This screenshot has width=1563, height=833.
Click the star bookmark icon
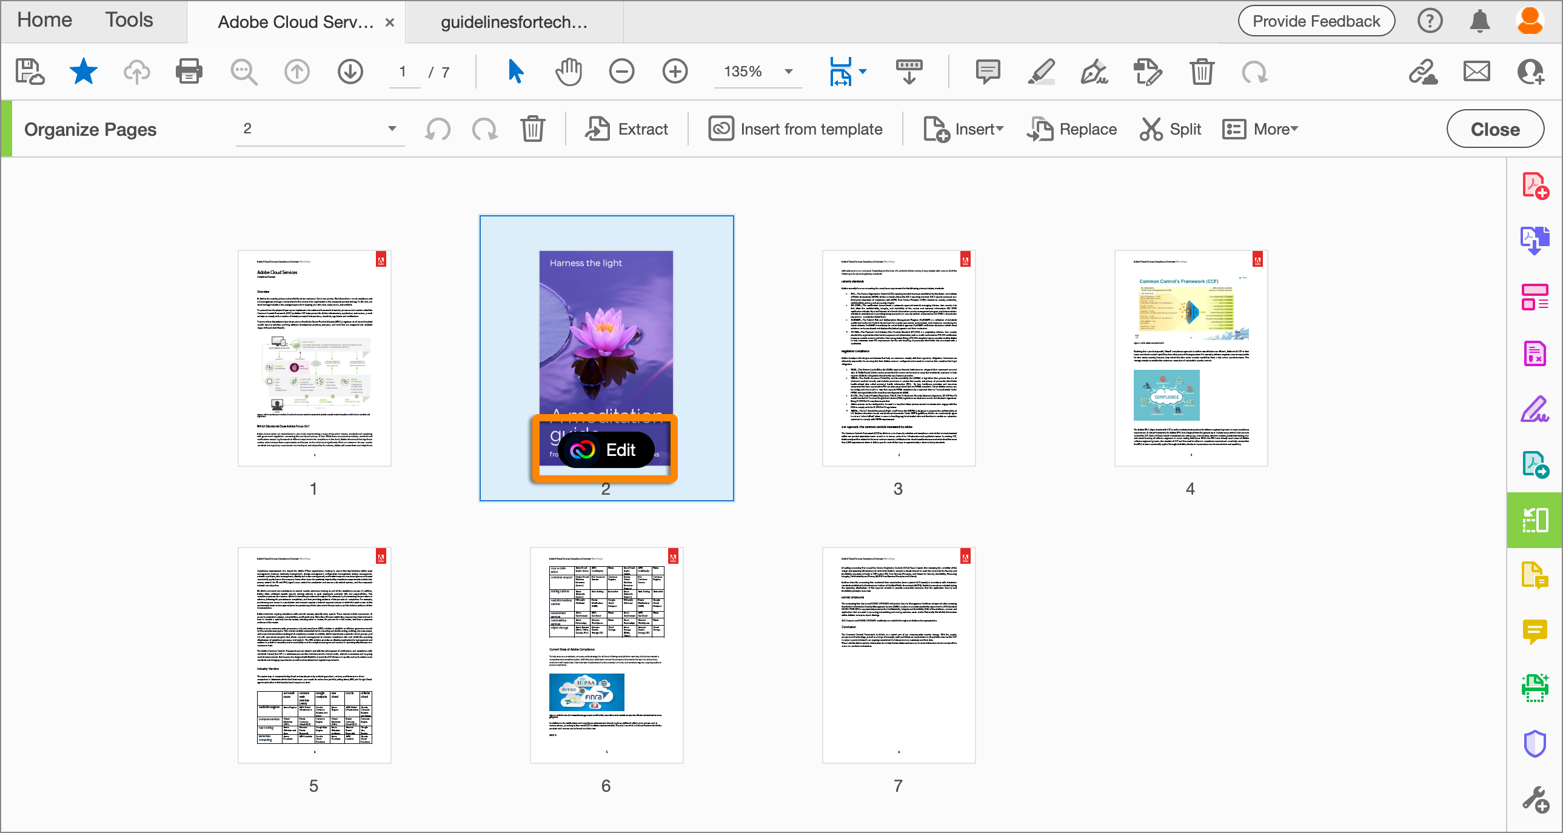(x=83, y=72)
